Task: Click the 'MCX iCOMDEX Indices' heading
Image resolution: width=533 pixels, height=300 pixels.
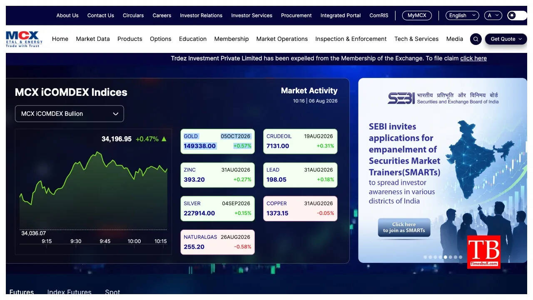Action: pyautogui.click(x=71, y=92)
